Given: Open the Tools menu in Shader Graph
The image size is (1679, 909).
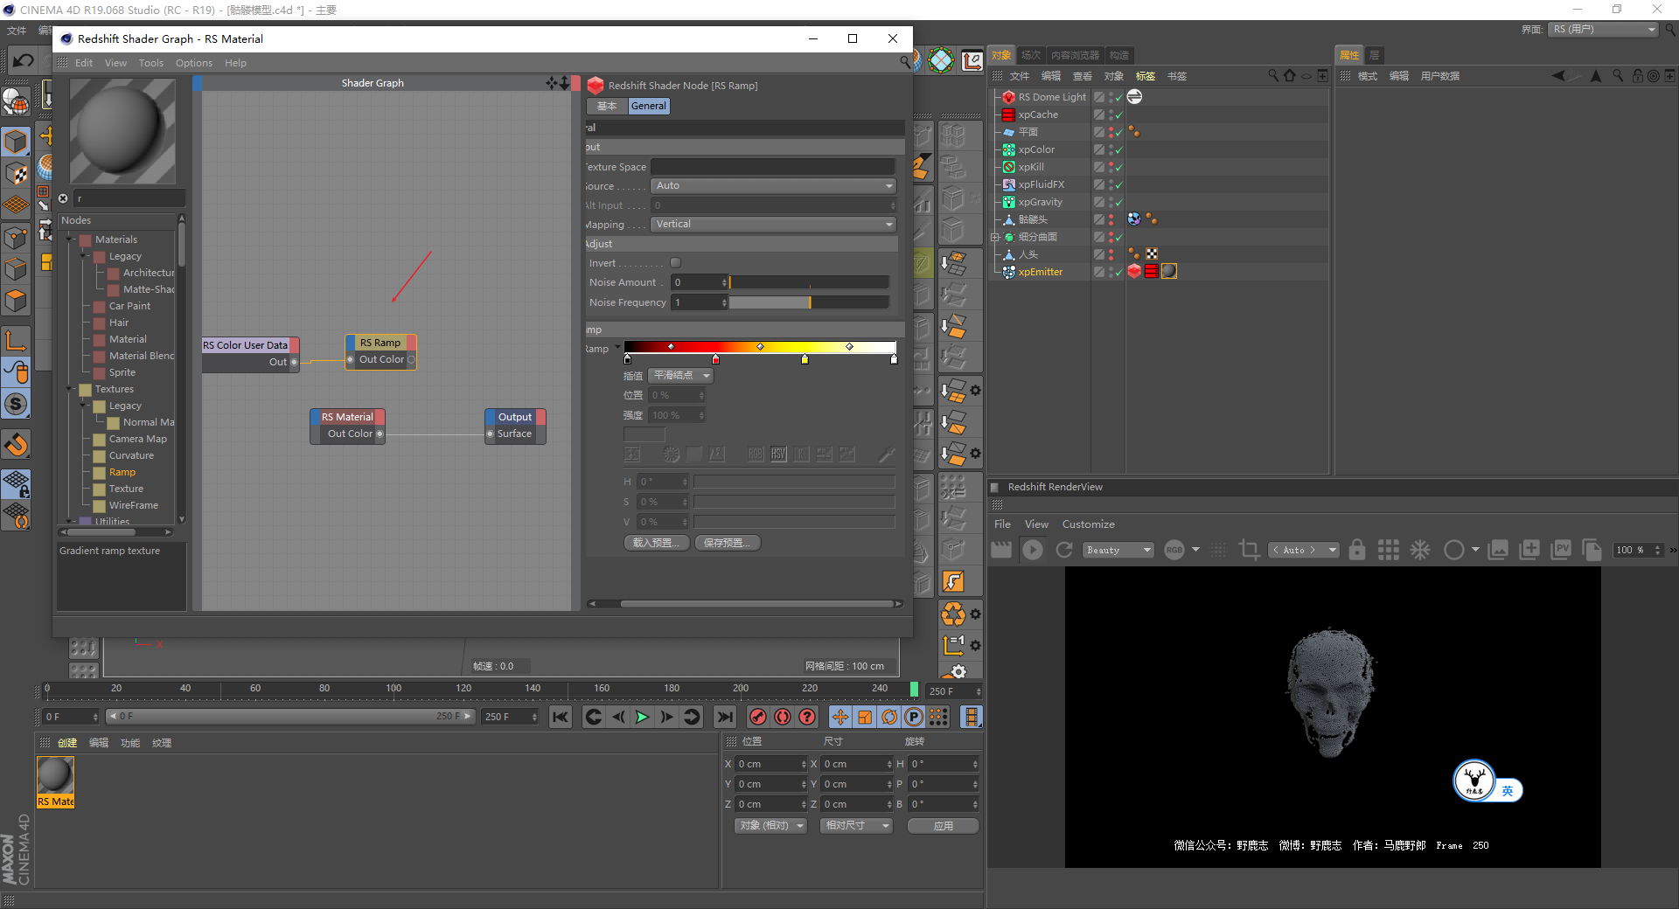Looking at the screenshot, I should pyautogui.click(x=151, y=63).
